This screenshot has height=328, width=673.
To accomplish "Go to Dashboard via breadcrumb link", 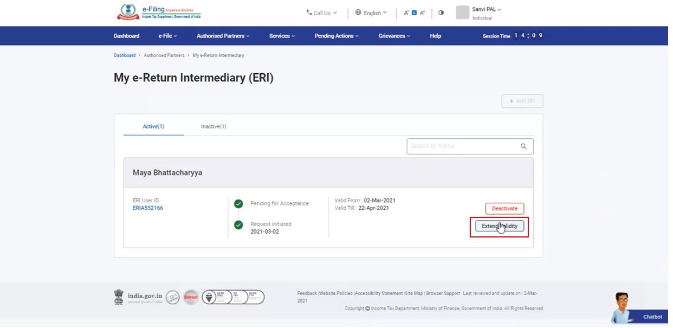I will 125,55.
